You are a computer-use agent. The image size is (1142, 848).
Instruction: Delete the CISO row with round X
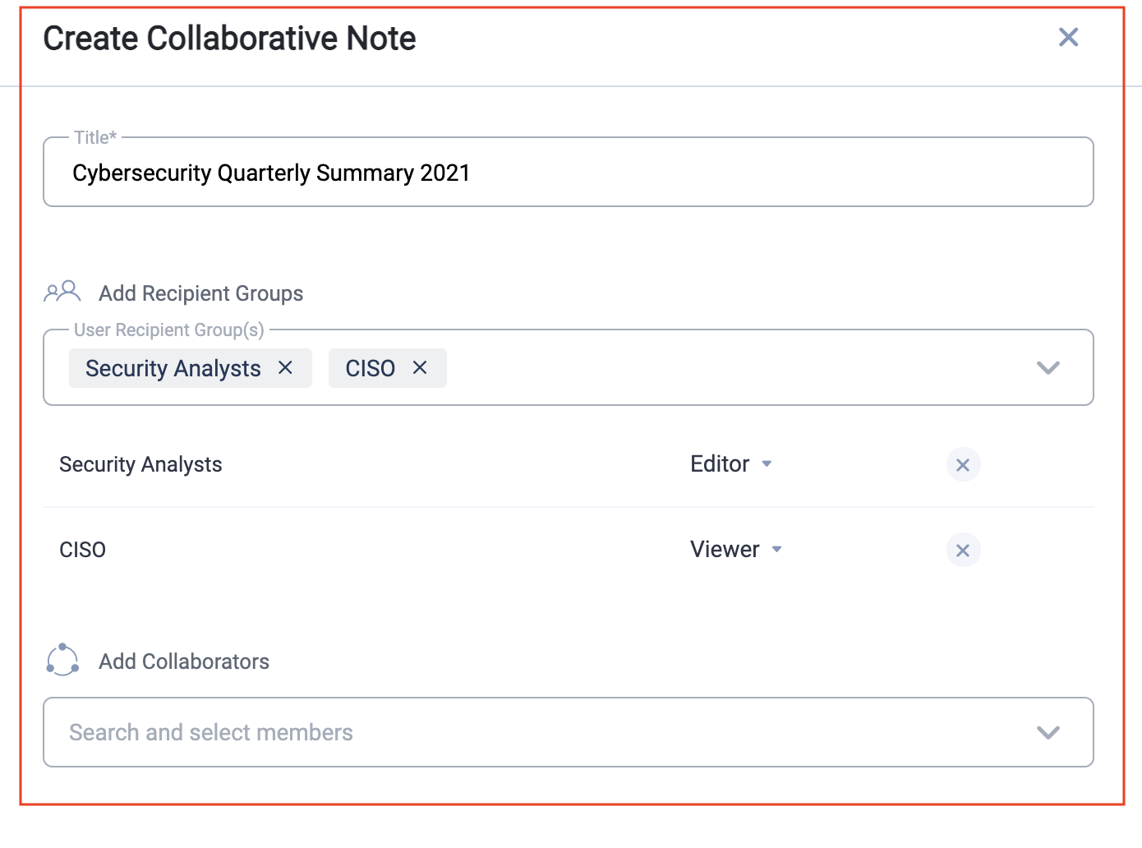pyautogui.click(x=963, y=551)
